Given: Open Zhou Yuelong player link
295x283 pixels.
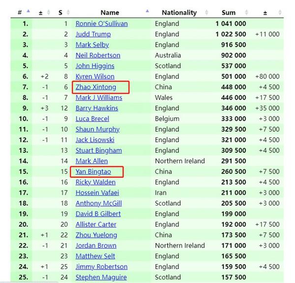Looking at the screenshot, I should [96, 235].
